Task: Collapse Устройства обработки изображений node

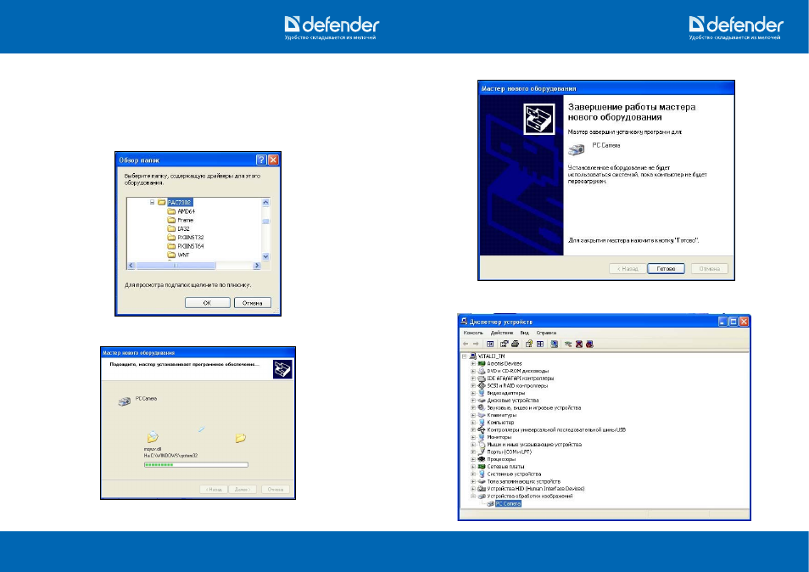Action: pyautogui.click(x=472, y=496)
